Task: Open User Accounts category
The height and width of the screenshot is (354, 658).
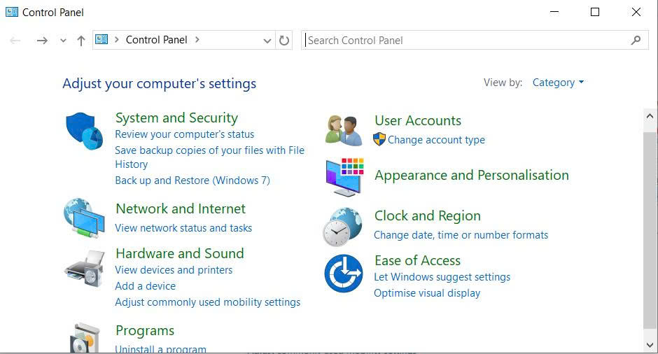Action: [418, 121]
